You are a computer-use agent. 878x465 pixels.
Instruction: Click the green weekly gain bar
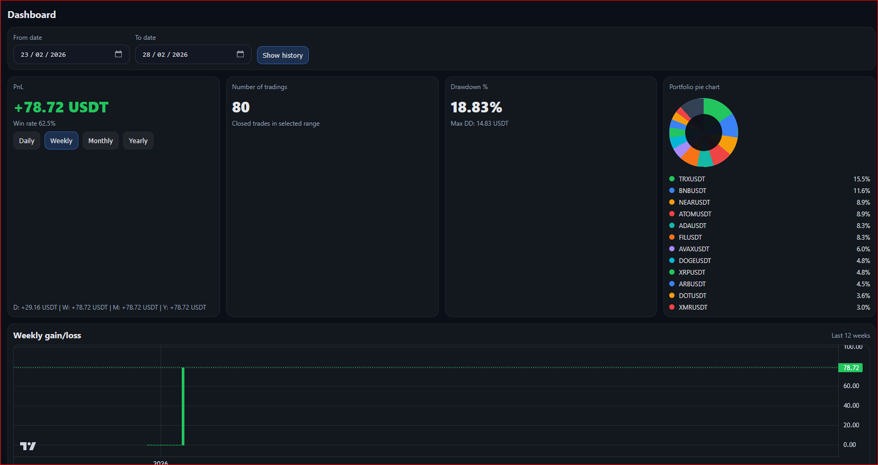(183, 406)
